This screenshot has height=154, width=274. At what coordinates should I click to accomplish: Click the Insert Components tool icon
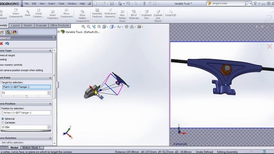point(16,10)
